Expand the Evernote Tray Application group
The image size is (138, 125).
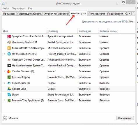click(x=4, y=101)
